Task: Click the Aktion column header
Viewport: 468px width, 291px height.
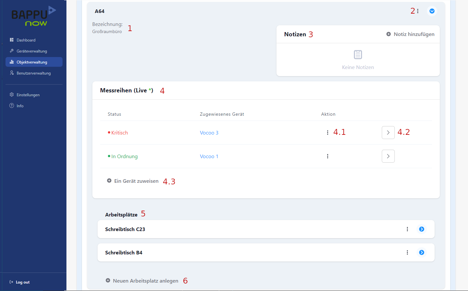Action: (328, 114)
